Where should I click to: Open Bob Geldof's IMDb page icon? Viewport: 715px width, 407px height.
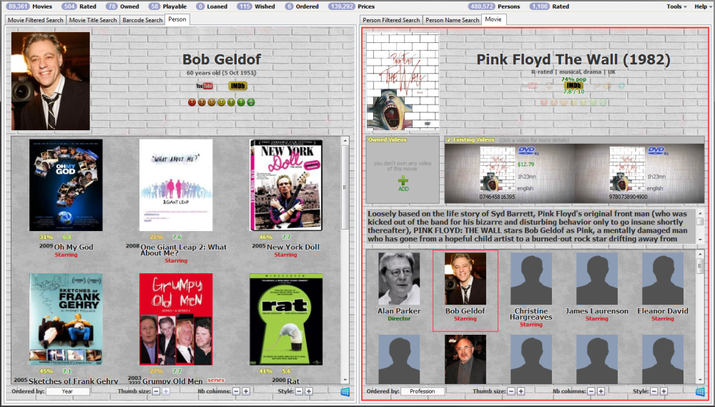point(237,86)
